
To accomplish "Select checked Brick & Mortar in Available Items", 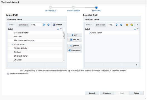I will click(x=35, y=44).
